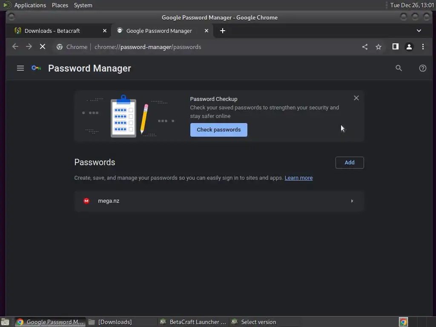The width and height of the screenshot is (436, 327).
Task: Open the Chrome profile avatar menu
Action: pos(409,47)
